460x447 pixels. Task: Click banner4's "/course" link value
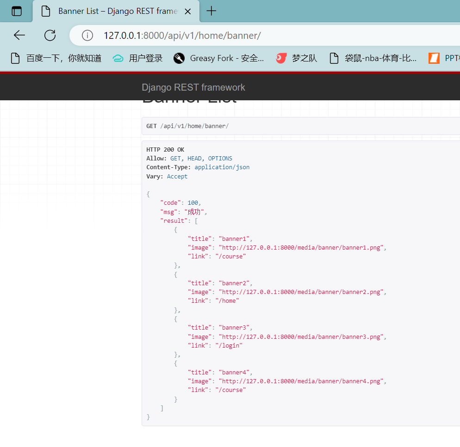click(230, 390)
